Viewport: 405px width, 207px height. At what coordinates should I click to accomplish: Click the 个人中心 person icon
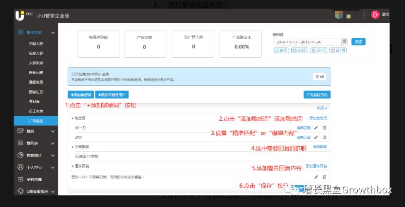pyautogui.click(x=20, y=167)
